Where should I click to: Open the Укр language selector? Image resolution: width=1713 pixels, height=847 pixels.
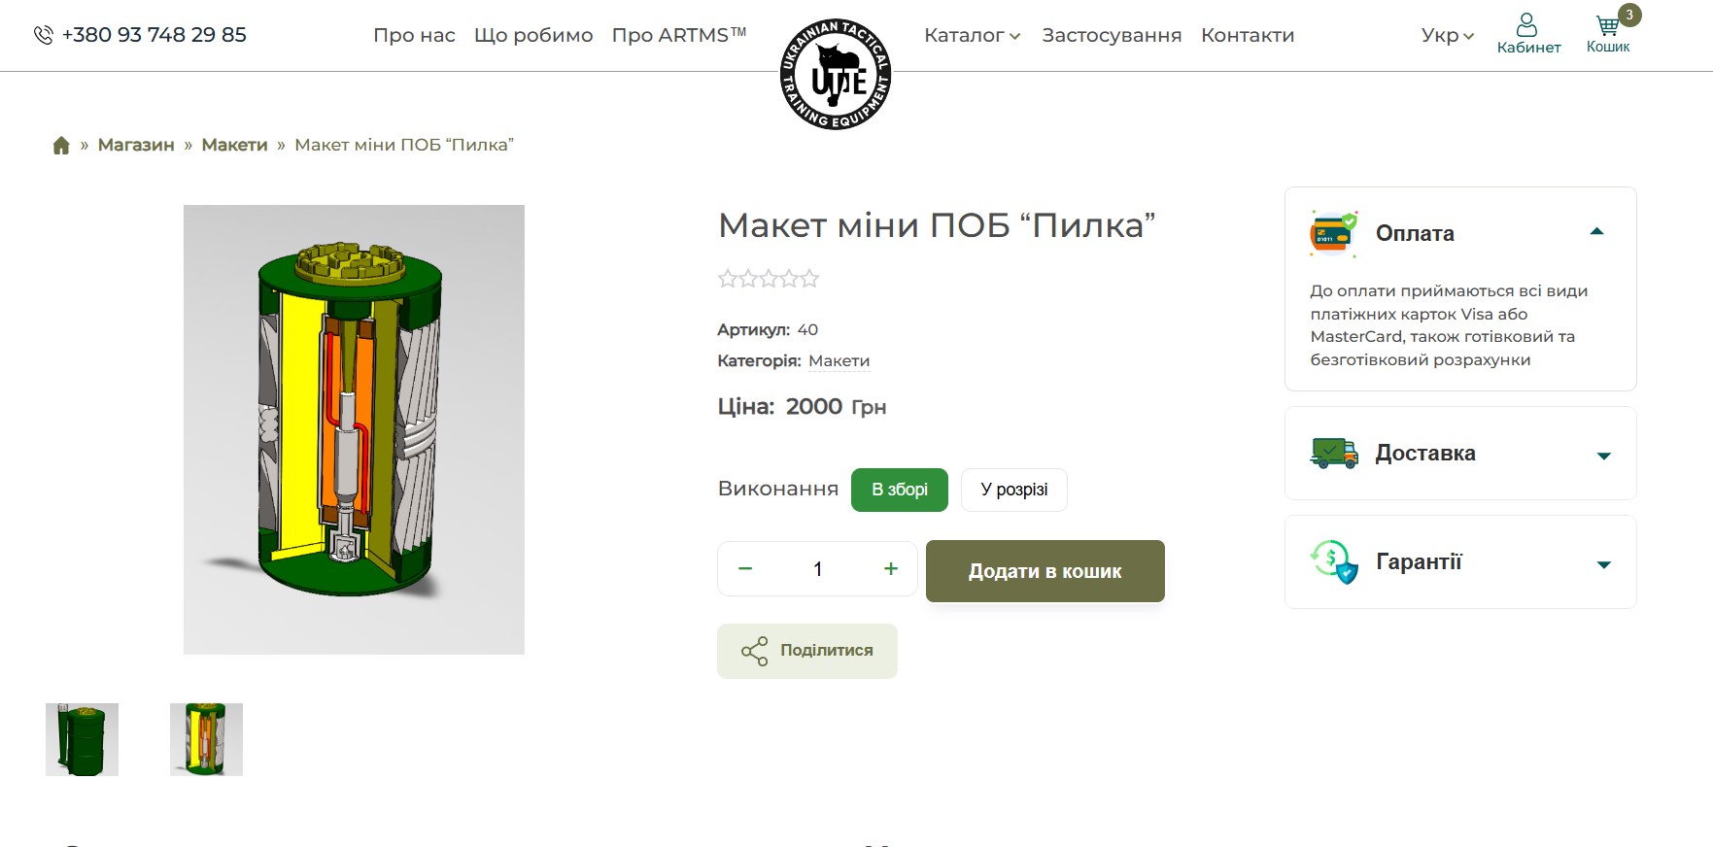tap(1448, 35)
